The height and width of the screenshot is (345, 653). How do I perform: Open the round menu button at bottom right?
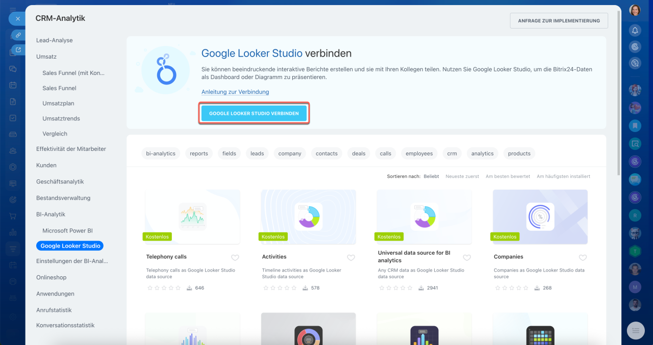[x=636, y=330]
